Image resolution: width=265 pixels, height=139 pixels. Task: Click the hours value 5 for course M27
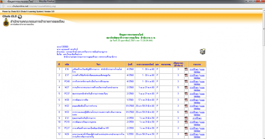178,87
